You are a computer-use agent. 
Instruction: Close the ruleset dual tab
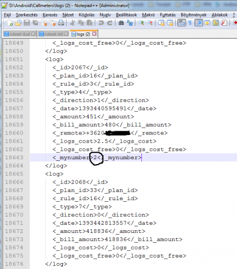click(33, 34)
